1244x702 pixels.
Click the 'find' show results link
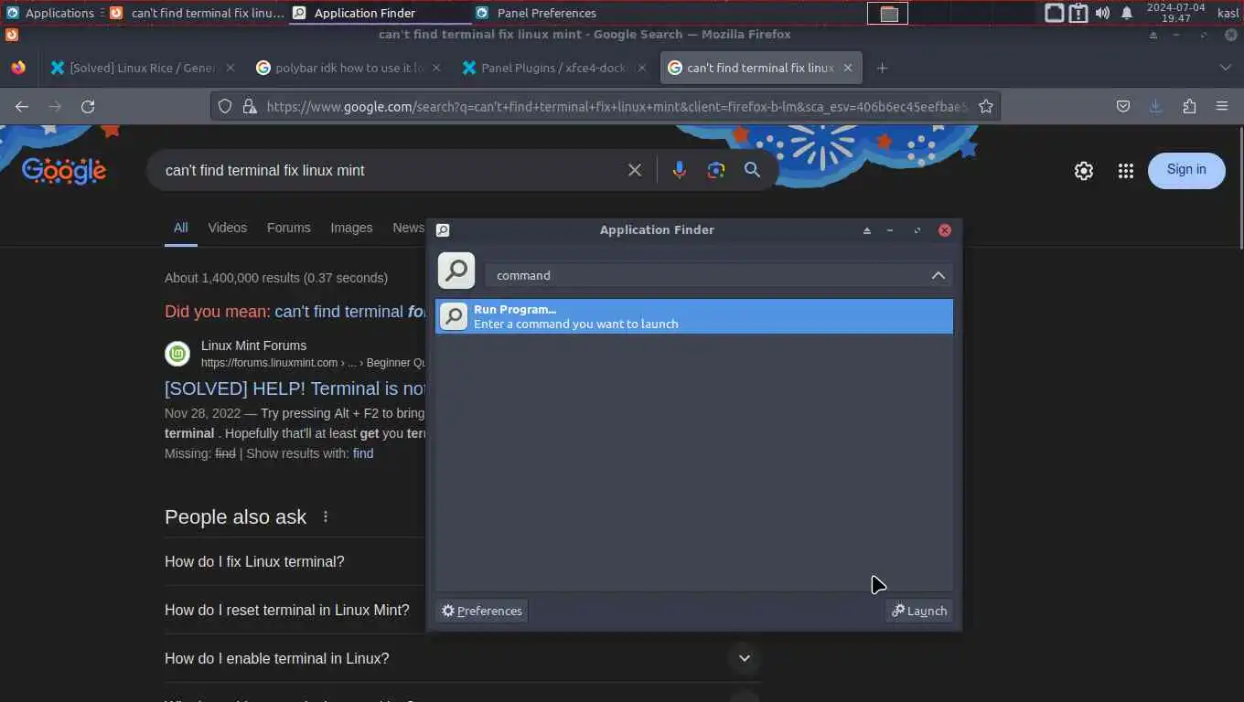click(x=363, y=453)
